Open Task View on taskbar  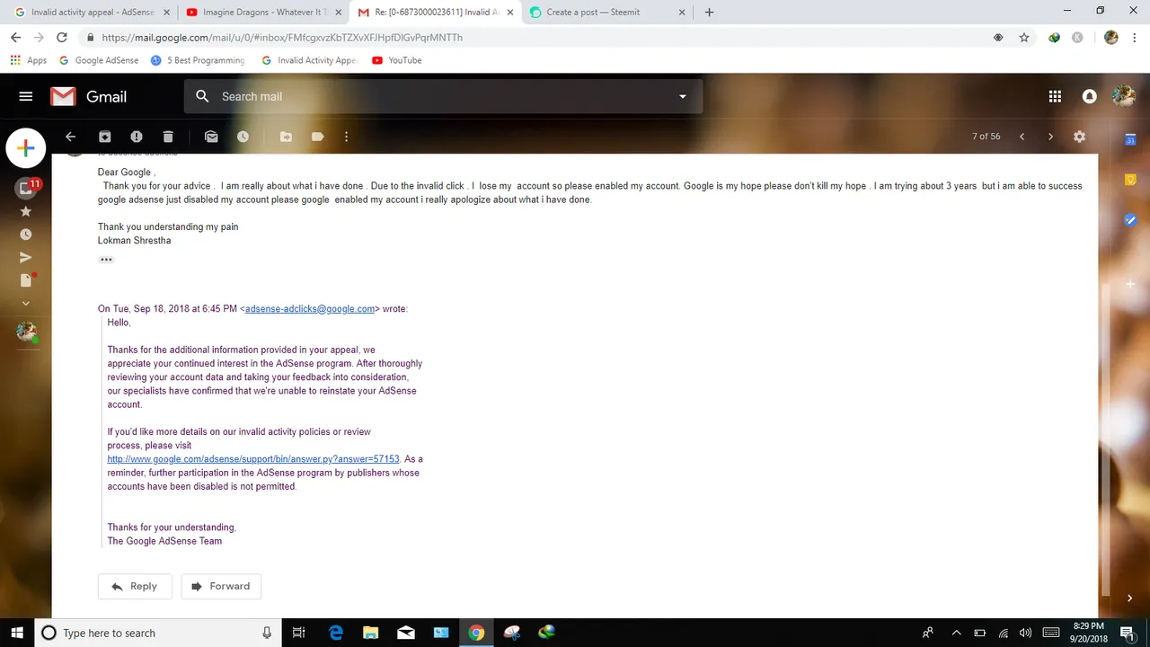300,633
